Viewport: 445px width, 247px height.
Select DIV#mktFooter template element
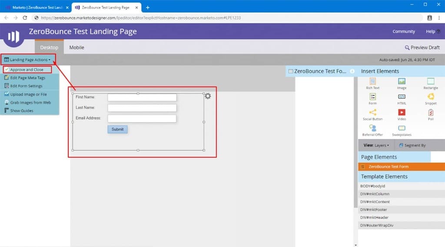[401, 210]
